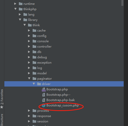Open the Structure side tab
The width and height of the screenshot is (128, 126).
click(2, 120)
